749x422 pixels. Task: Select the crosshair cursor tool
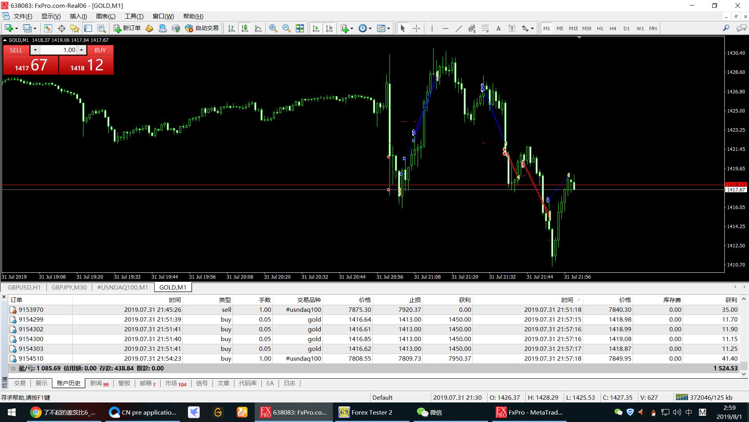pos(417,28)
